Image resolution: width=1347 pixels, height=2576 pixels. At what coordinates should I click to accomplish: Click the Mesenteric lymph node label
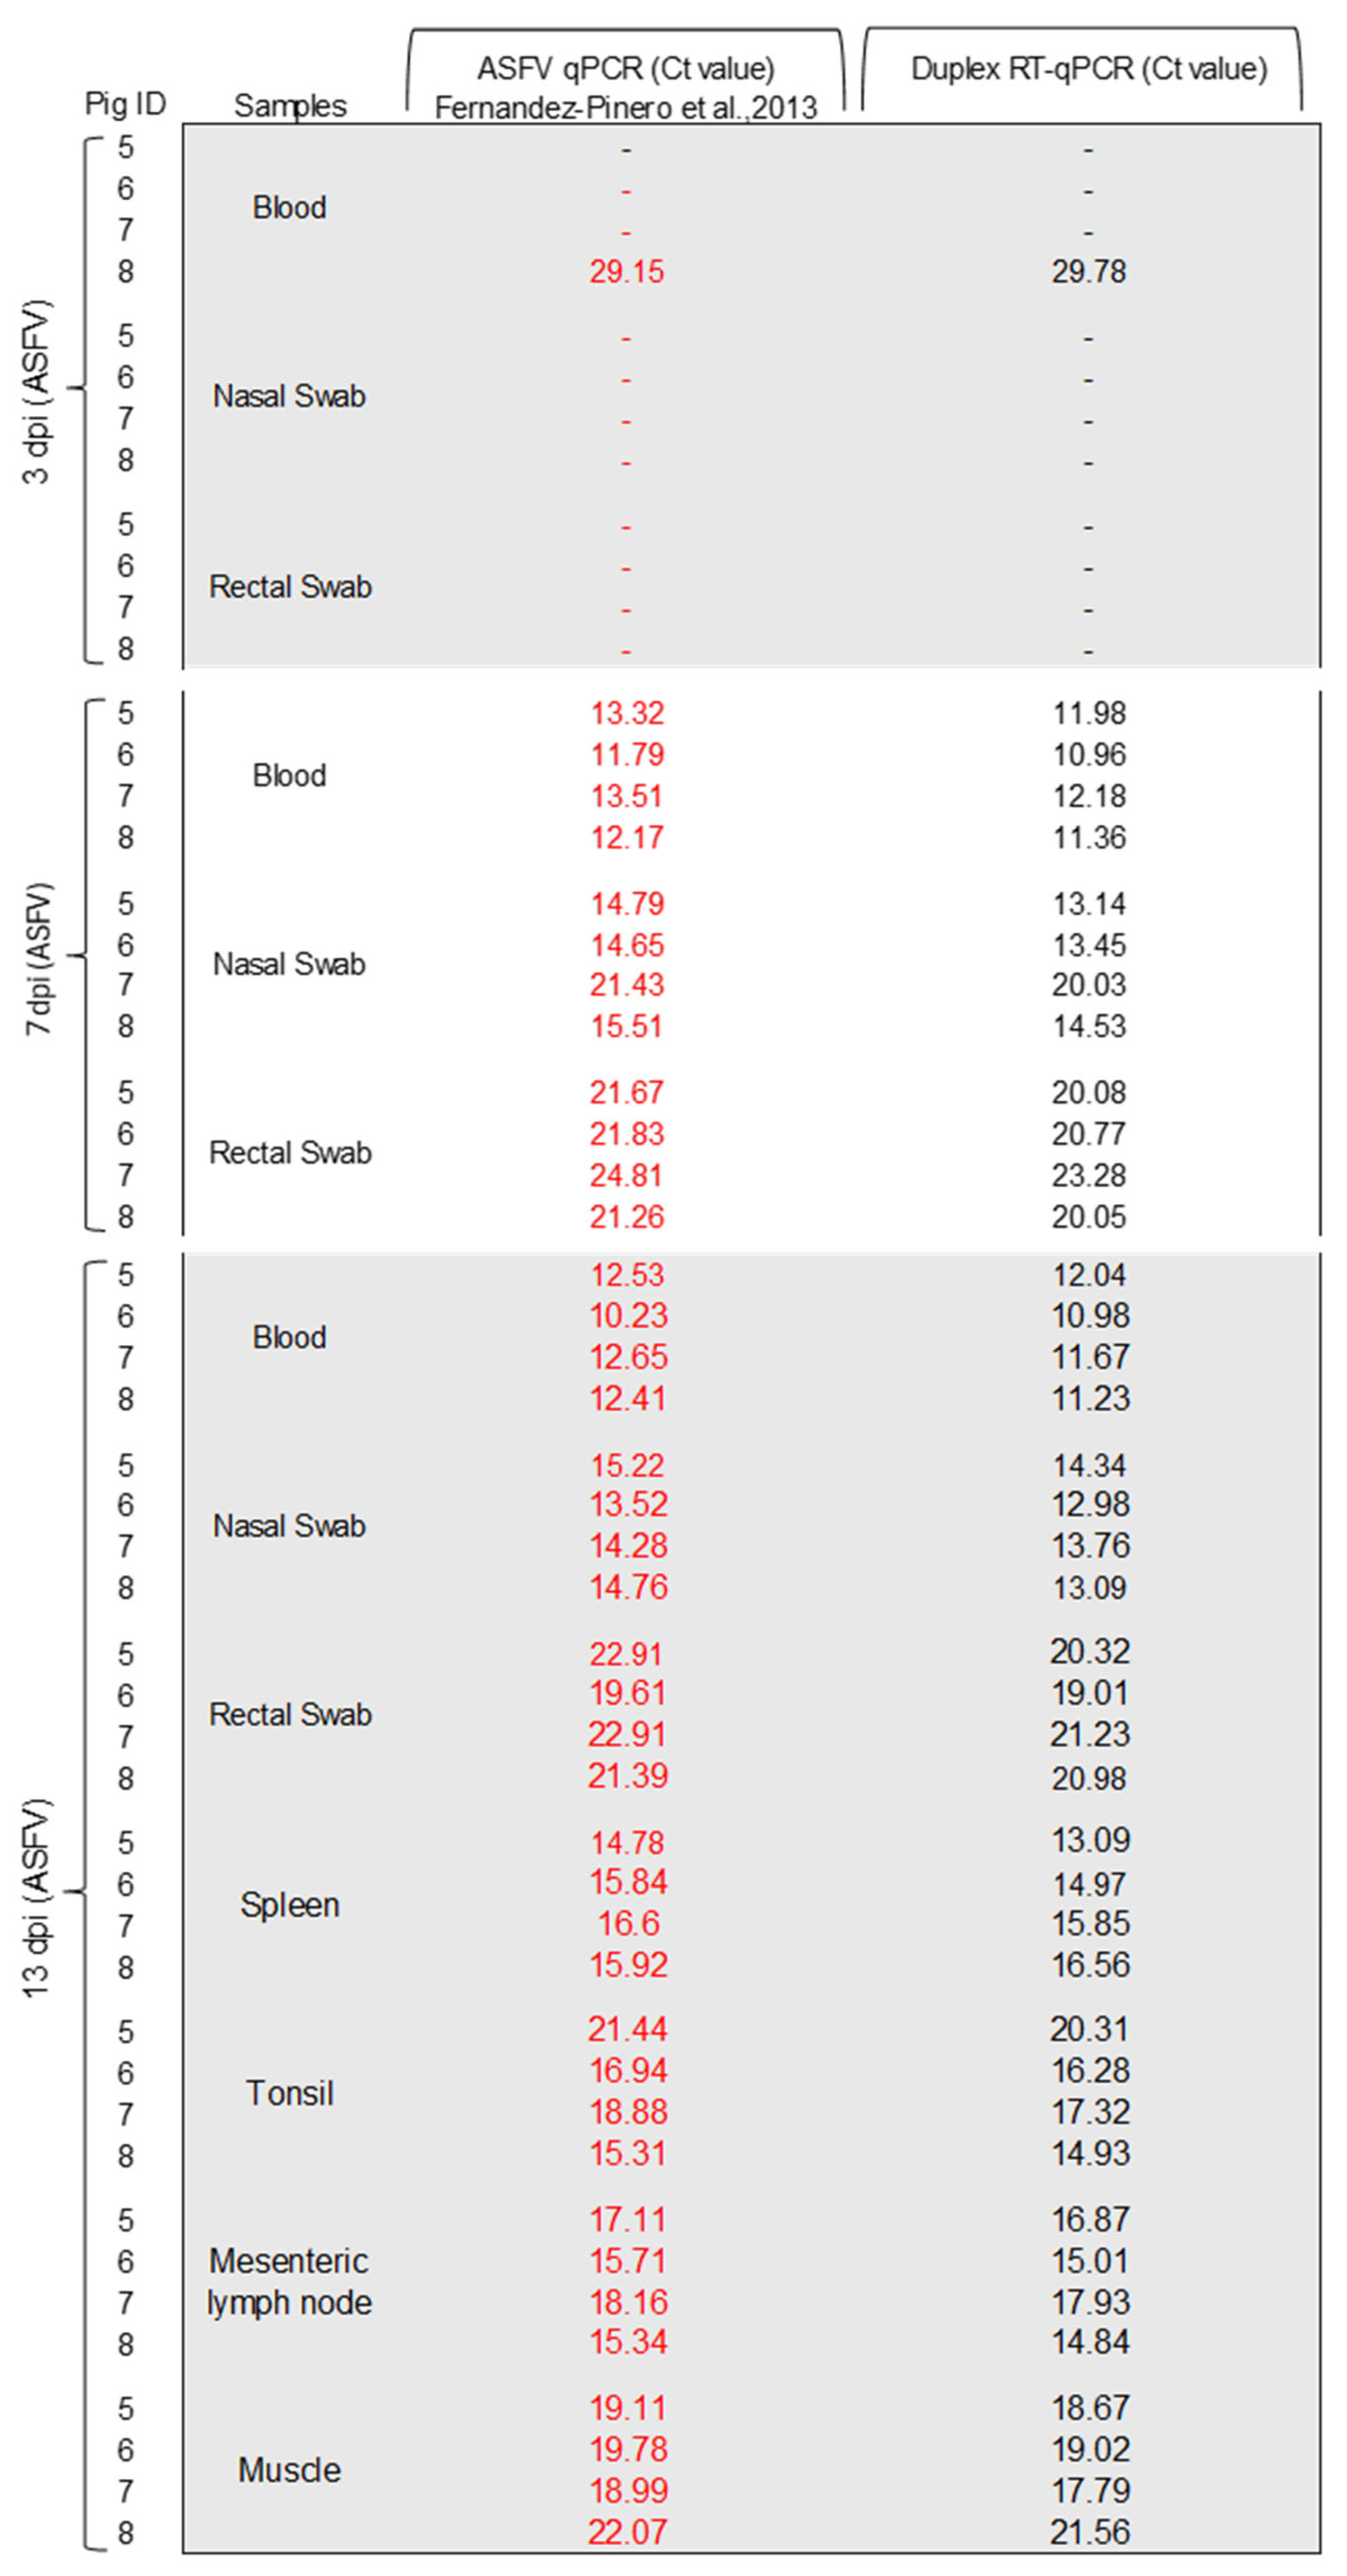(290, 2282)
